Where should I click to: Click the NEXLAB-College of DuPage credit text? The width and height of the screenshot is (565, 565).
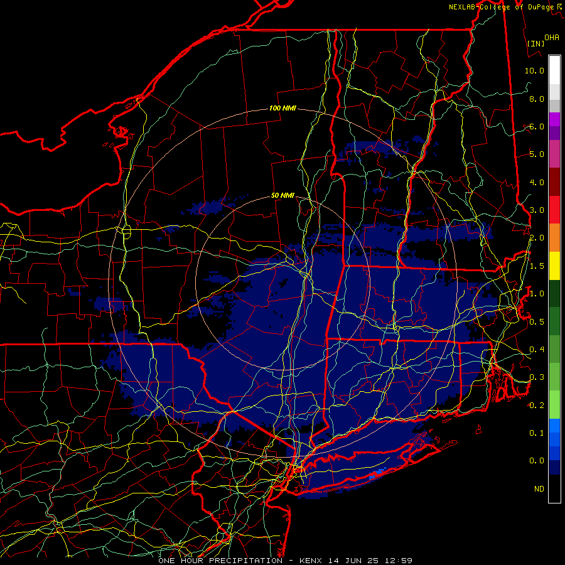(x=505, y=7)
